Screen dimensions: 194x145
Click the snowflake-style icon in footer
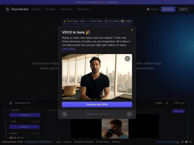pyautogui.click(x=183, y=142)
